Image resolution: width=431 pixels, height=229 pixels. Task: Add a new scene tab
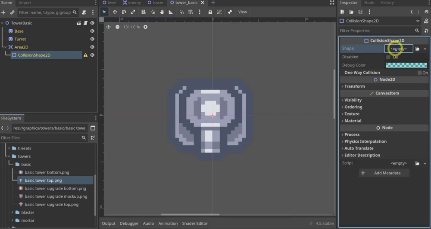tap(213, 3)
